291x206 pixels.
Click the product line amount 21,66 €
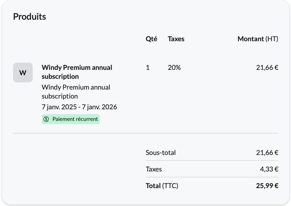(267, 68)
